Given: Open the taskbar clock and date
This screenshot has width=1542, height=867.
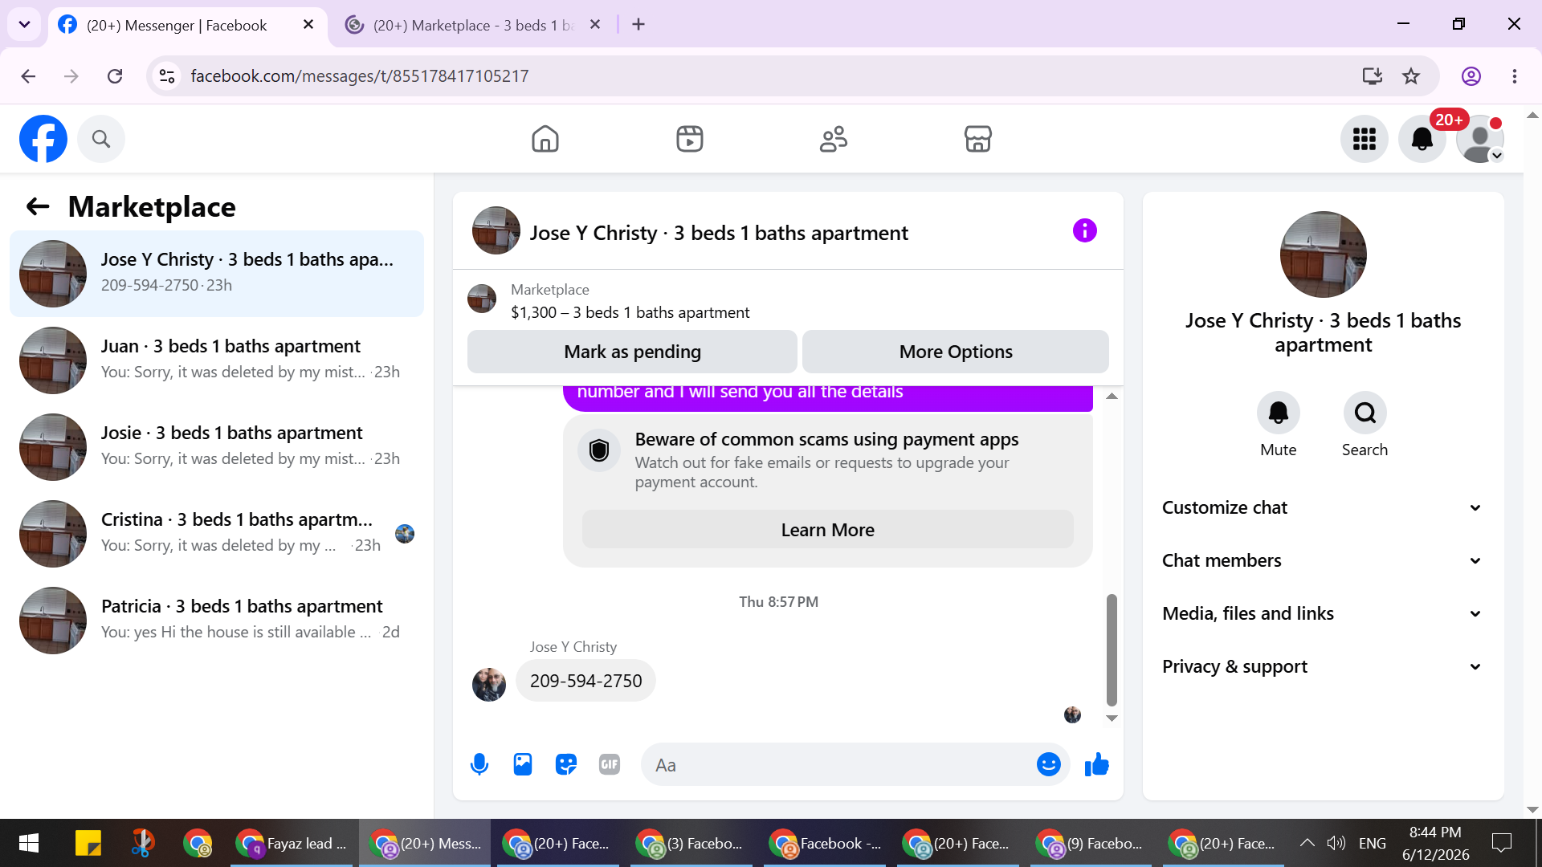Looking at the screenshot, I should (x=1435, y=843).
